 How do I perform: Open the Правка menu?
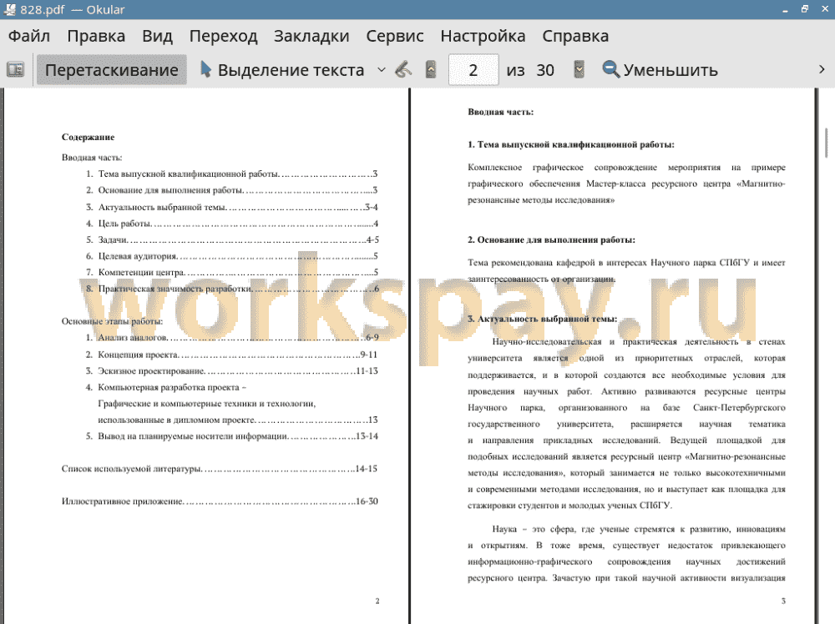tap(96, 36)
